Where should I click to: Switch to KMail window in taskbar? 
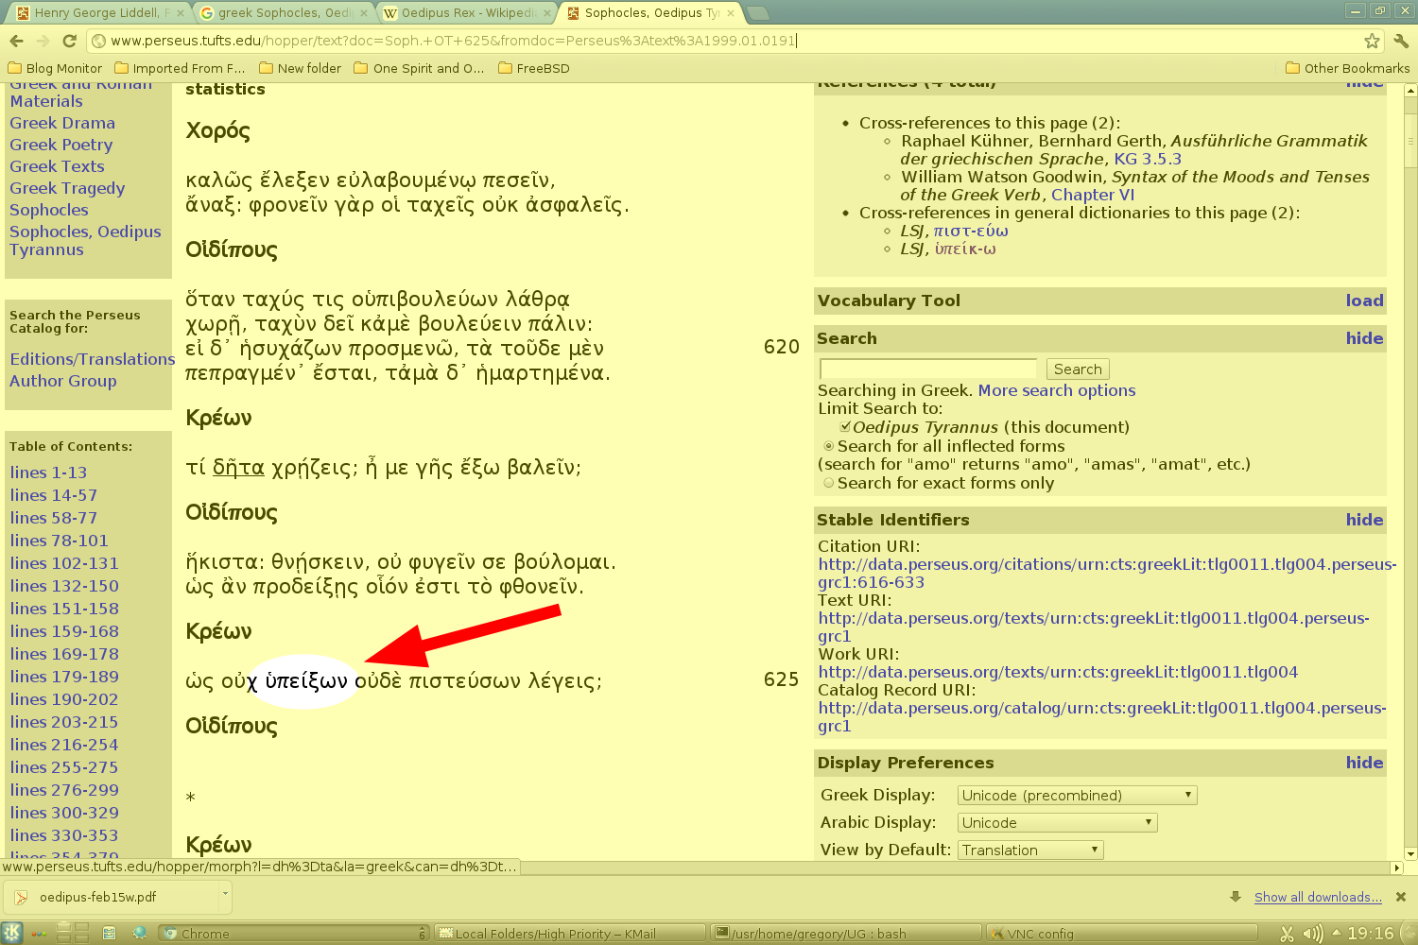tap(571, 934)
